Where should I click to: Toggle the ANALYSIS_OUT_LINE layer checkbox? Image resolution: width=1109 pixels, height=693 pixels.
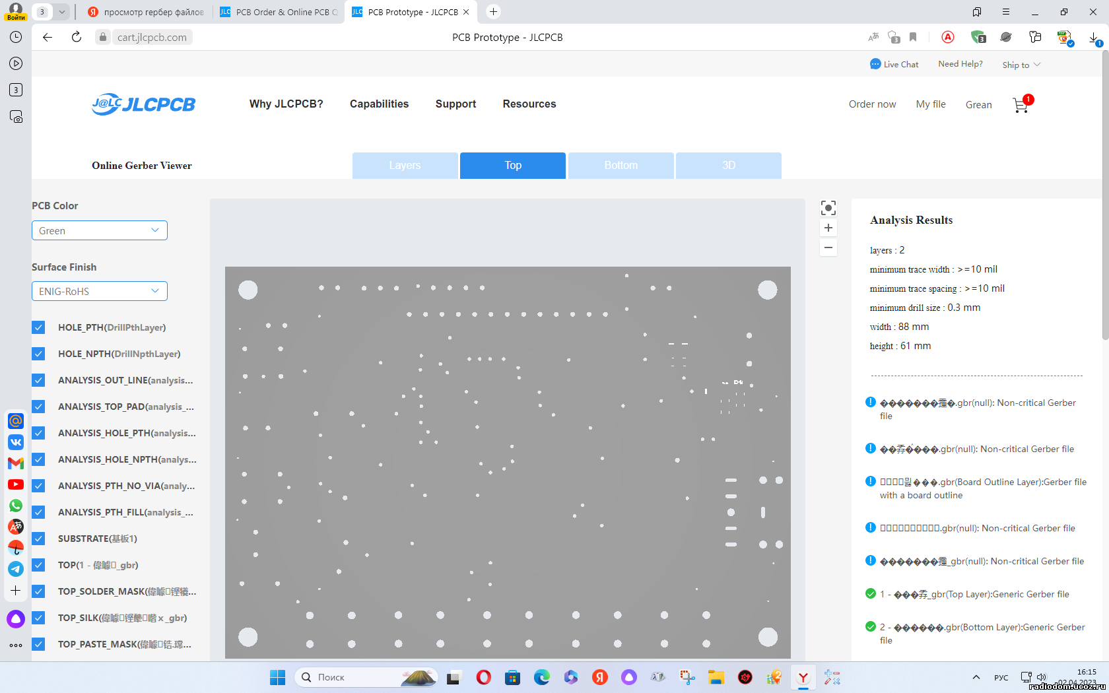pyautogui.click(x=38, y=380)
